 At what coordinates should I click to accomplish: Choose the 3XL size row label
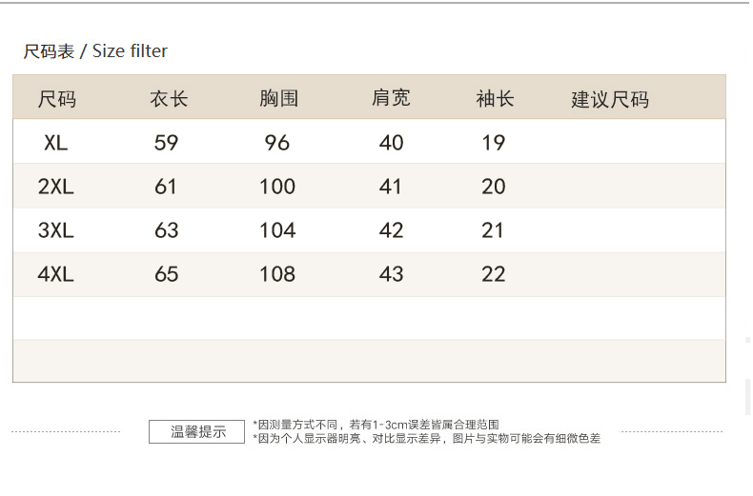[x=56, y=230]
